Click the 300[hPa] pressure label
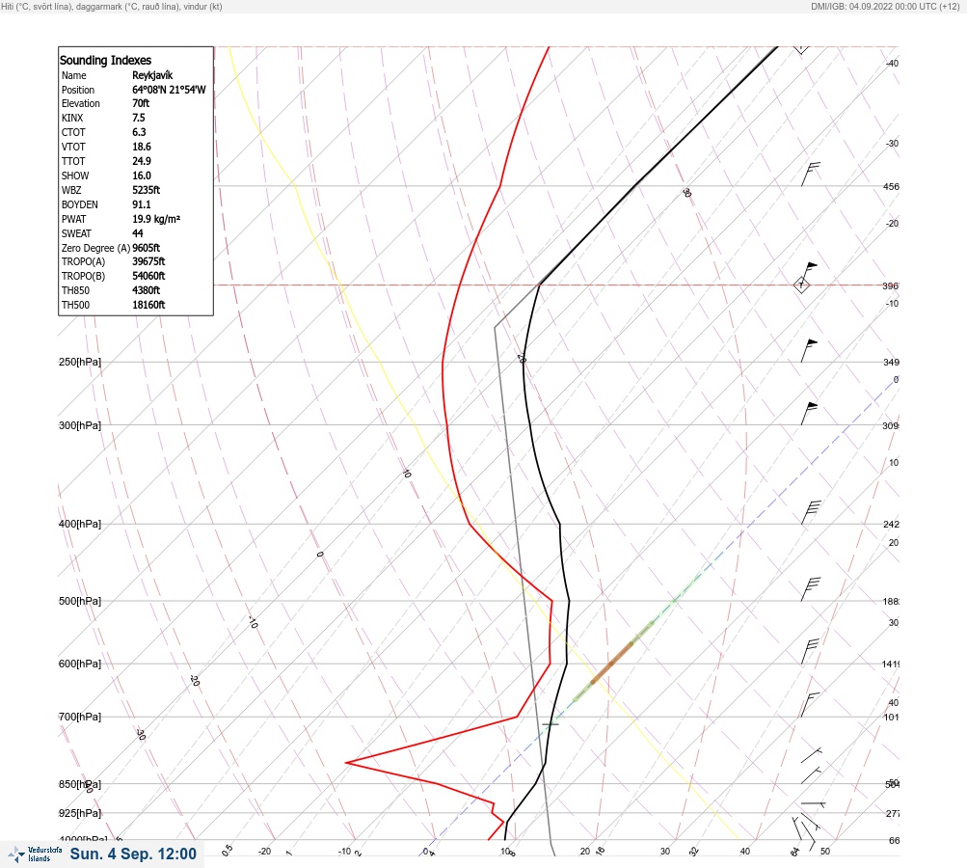This screenshot has width=967, height=868. coord(80,425)
